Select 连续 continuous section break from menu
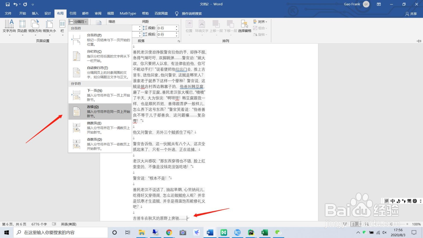 click(x=100, y=111)
